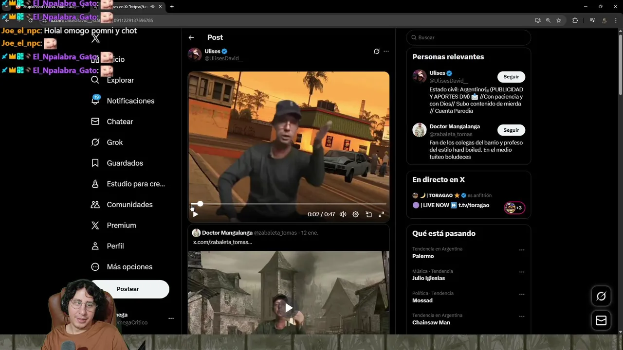Bookmark page with star icon
Image resolution: width=623 pixels, height=350 pixels.
click(x=559, y=20)
